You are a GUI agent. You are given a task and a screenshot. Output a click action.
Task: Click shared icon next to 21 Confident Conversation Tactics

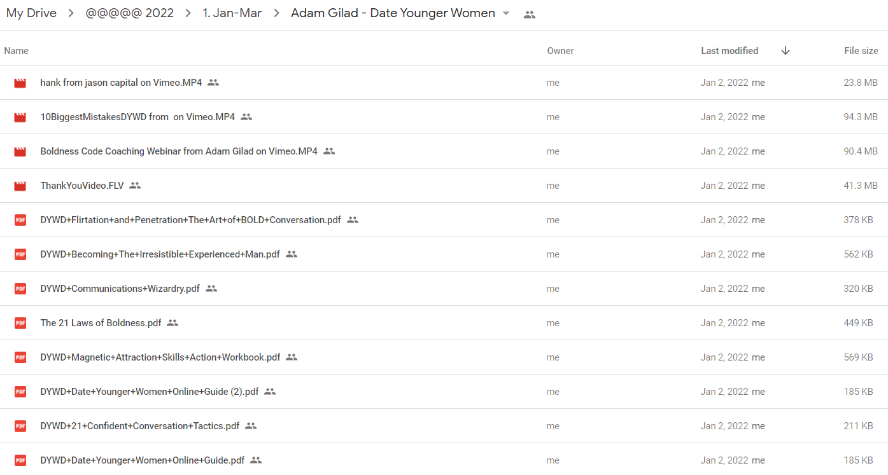point(251,426)
